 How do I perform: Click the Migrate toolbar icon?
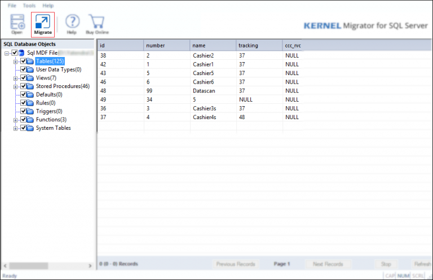43,23
